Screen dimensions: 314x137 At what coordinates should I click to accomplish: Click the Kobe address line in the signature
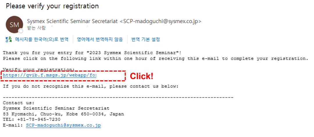(63, 114)
